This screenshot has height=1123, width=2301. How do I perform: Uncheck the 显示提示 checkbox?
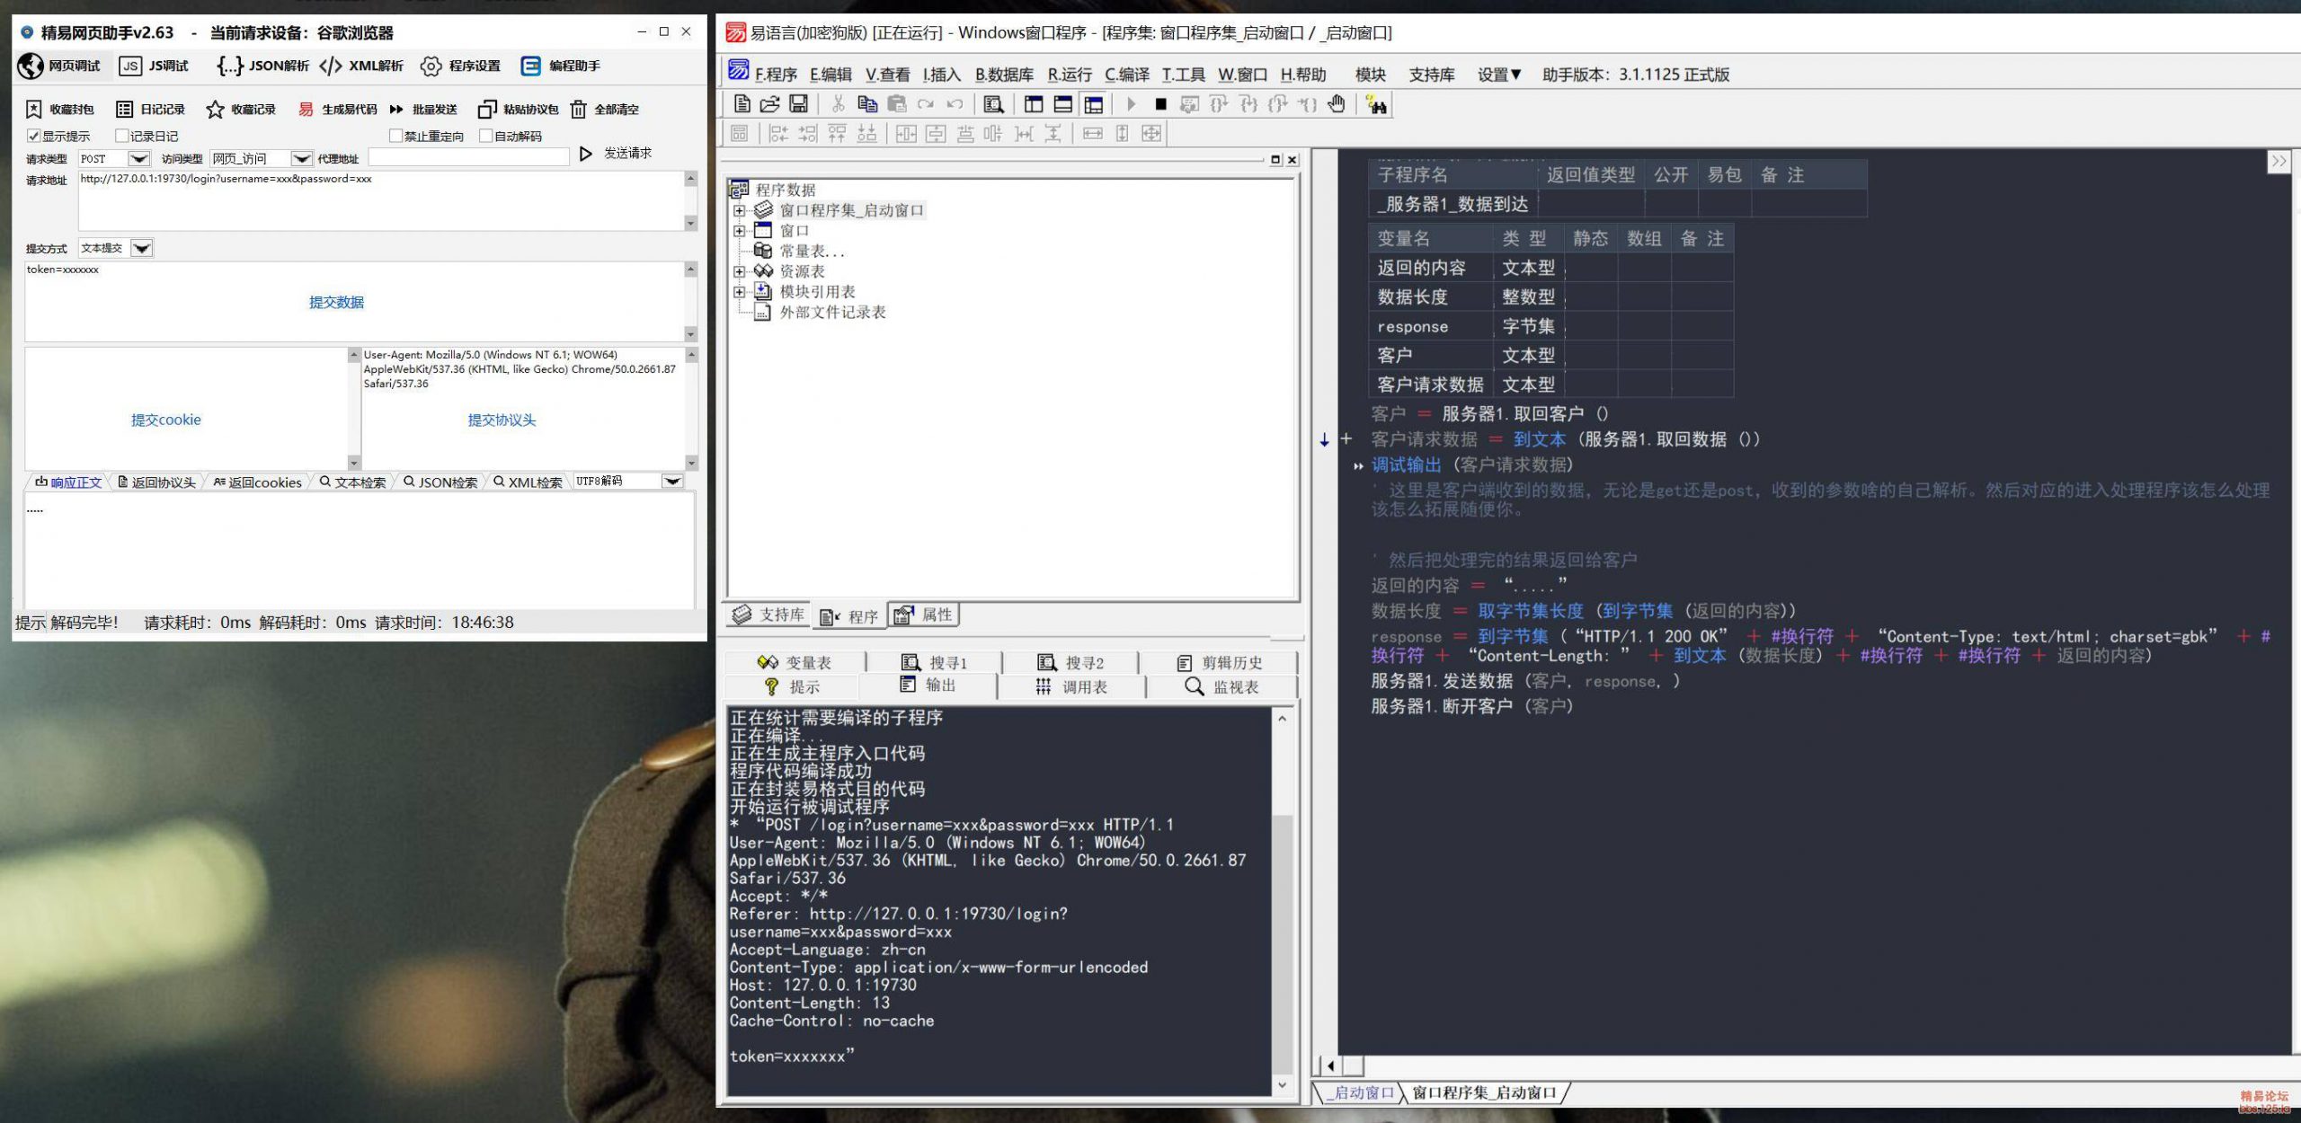[x=34, y=136]
